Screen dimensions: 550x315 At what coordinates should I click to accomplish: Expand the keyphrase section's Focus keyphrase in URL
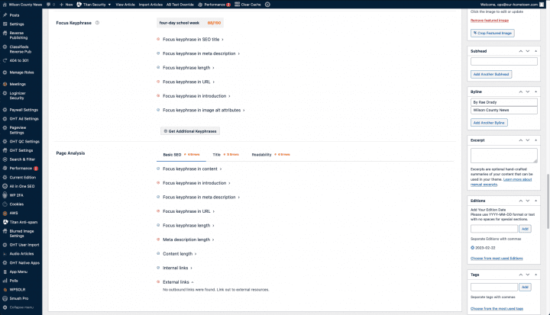[x=189, y=82]
